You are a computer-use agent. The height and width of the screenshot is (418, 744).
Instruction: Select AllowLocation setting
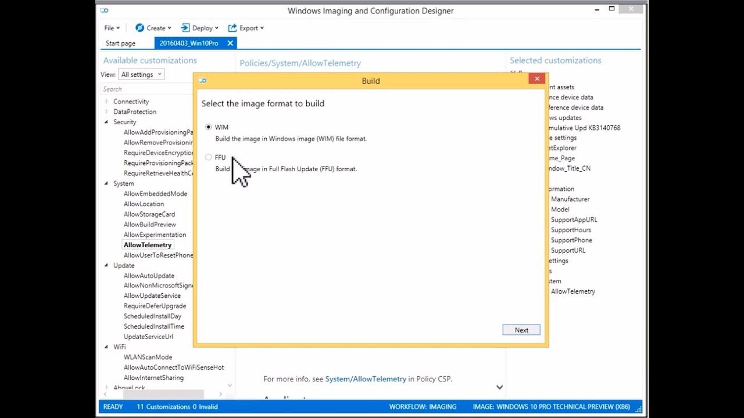click(x=144, y=204)
